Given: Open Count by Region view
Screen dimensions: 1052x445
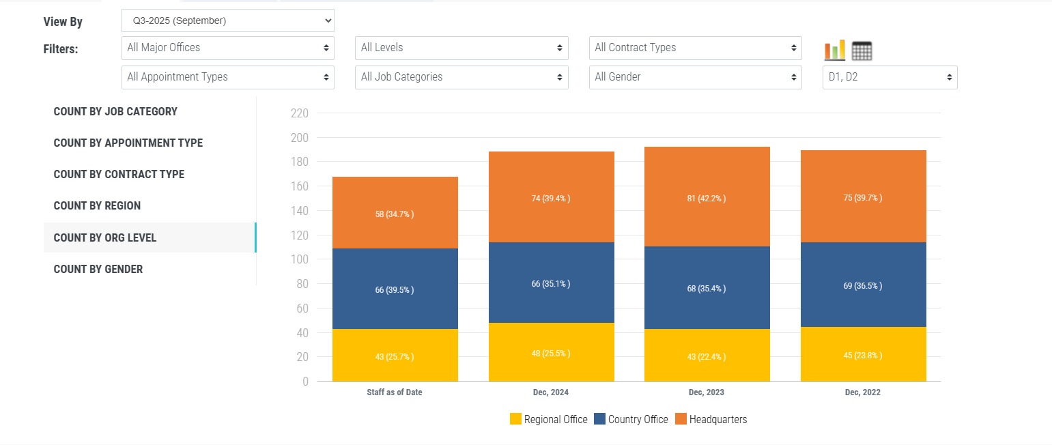Looking at the screenshot, I should tap(97, 205).
